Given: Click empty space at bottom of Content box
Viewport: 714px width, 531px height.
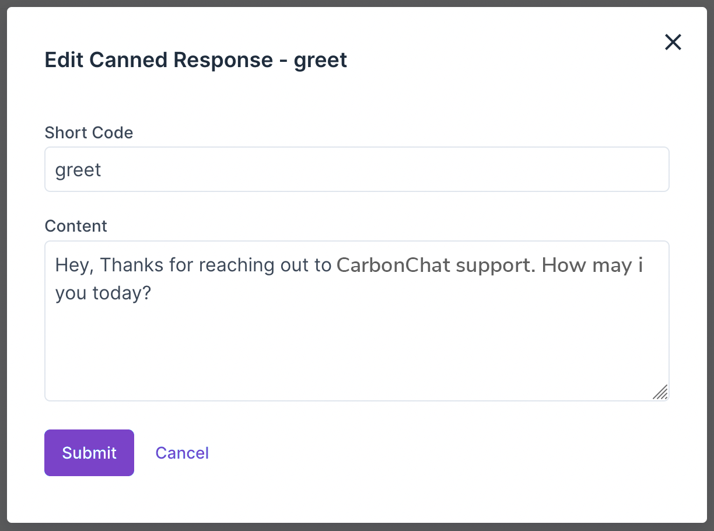Looking at the screenshot, I should 356,368.
